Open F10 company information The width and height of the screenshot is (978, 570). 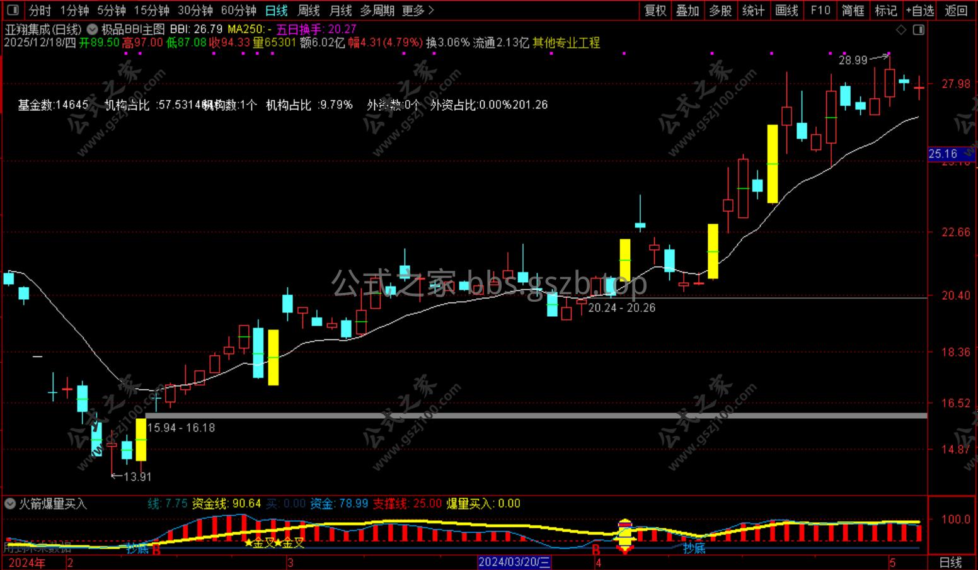pyautogui.click(x=820, y=11)
